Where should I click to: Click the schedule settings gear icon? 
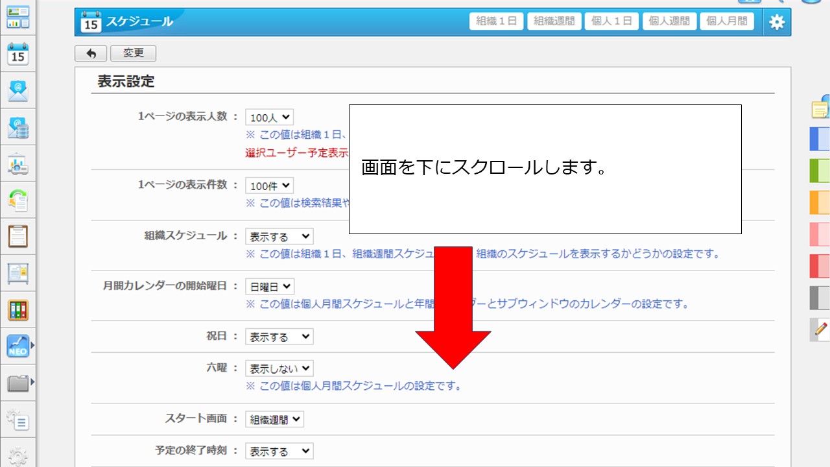coord(776,22)
